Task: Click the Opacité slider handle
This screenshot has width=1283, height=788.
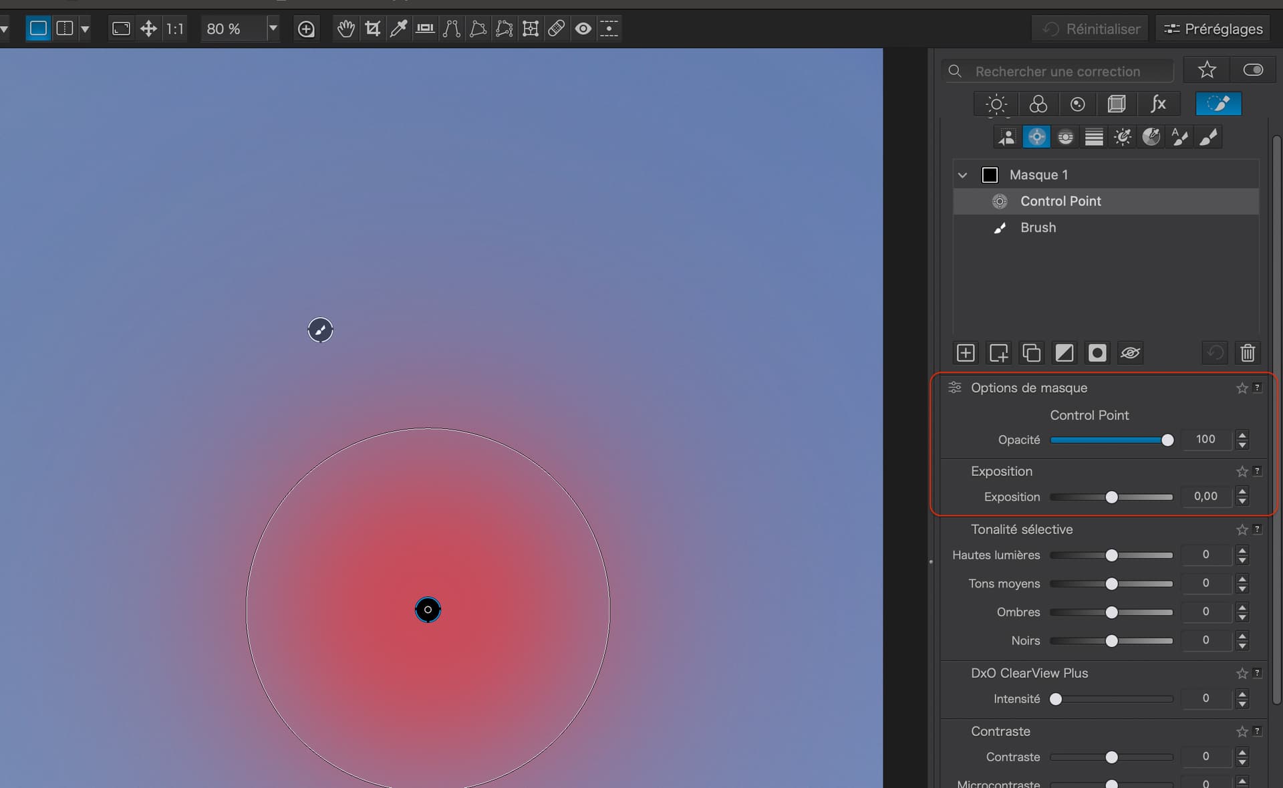Action: tap(1167, 440)
